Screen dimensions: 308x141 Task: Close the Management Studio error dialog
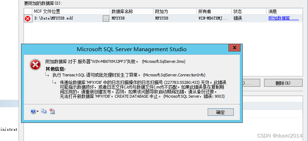click(x=234, y=48)
